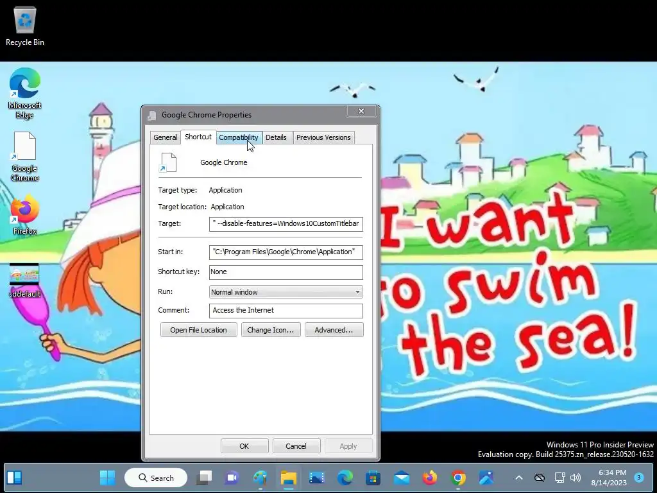Open the volume speaker tray icon

pyautogui.click(x=576, y=478)
